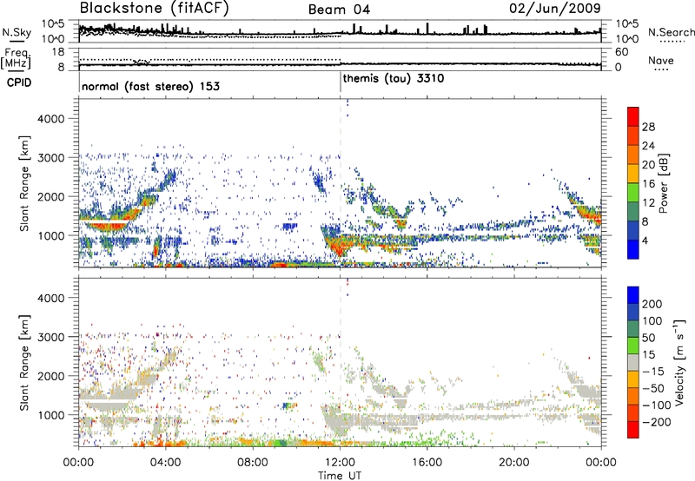The height and width of the screenshot is (481, 695).
Task: Click 'normal (fast stereo) 153' text
Action: 150,86
